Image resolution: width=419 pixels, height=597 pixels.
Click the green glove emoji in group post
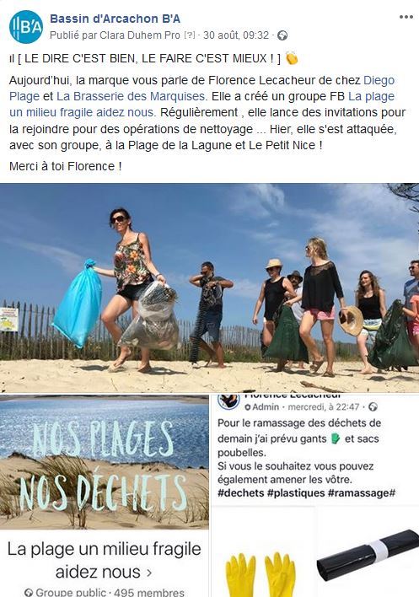[x=336, y=438]
